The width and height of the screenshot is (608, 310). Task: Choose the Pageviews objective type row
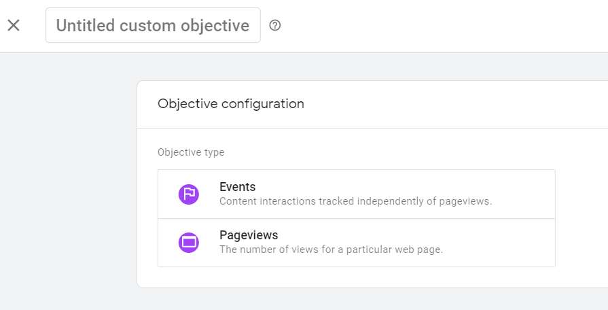coord(356,243)
